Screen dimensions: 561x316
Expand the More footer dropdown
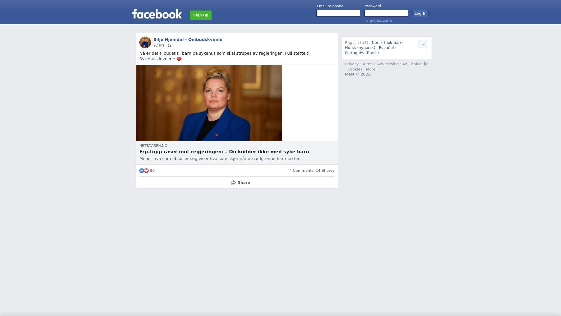click(x=372, y=69)
